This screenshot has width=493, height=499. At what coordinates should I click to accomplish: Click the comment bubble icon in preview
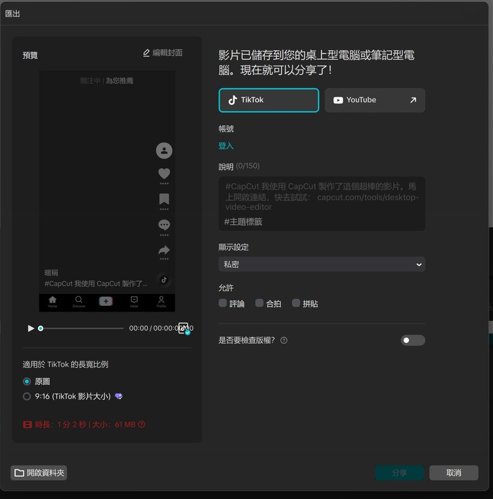(164, 225)
